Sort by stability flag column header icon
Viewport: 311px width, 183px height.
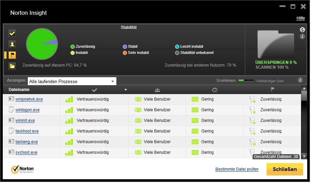273,90
